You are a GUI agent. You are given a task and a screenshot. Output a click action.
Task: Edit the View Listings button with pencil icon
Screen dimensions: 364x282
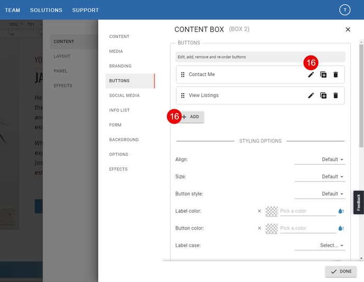[311, 96]
